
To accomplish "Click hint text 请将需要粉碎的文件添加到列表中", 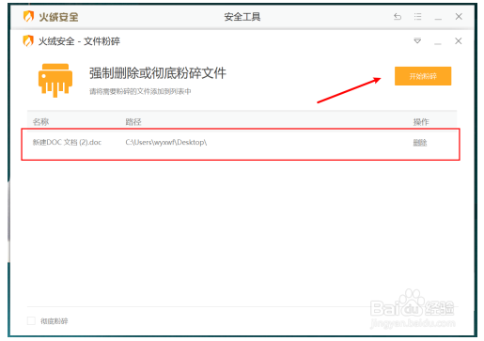I will (x=140, y=91).
